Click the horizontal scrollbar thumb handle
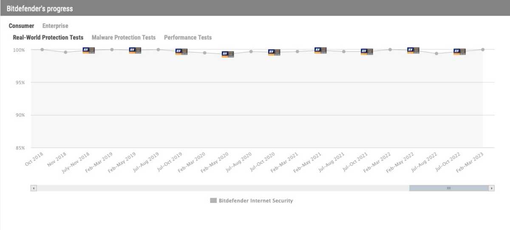Viewport: 510px width, 230px height. [448, 188]
